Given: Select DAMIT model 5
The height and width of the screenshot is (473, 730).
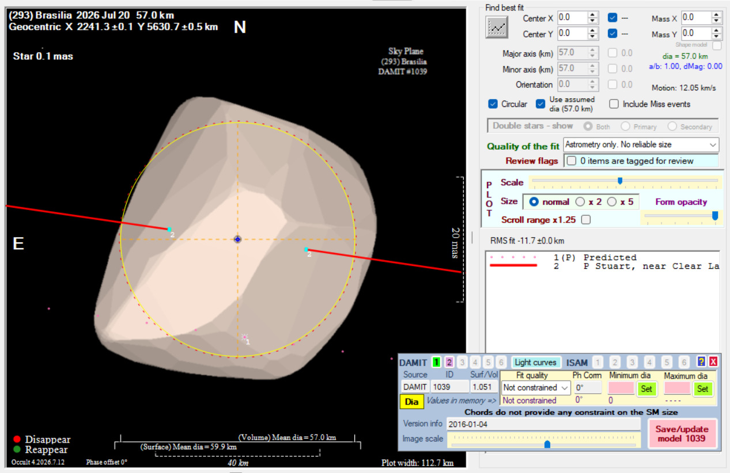Looking at the screenshot, I should [x=488, y=362].
